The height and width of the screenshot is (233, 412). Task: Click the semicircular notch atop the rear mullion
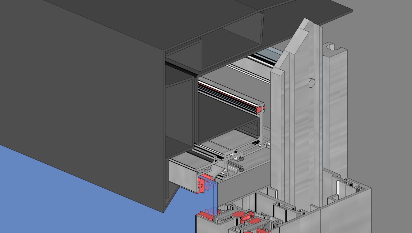pos(330,47)
